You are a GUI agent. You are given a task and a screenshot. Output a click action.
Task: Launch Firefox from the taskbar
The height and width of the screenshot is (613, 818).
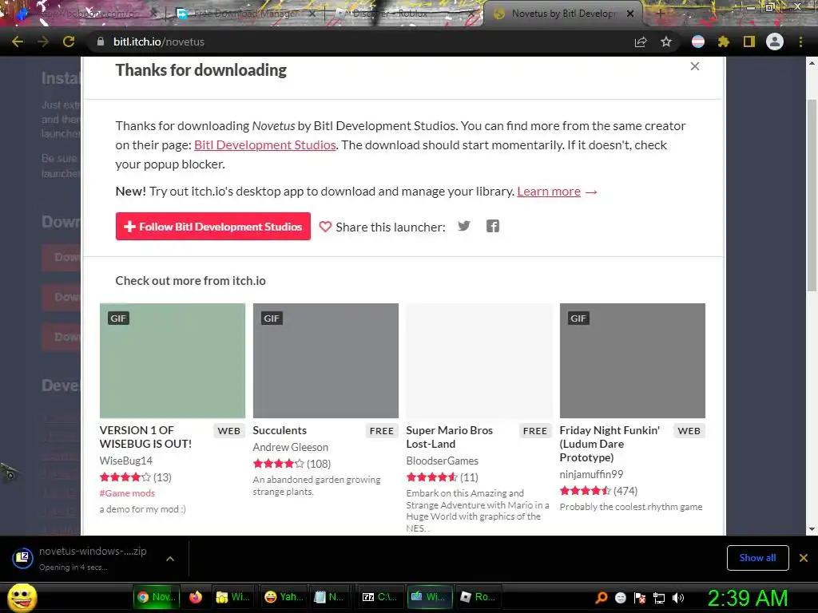click(196, 597)
